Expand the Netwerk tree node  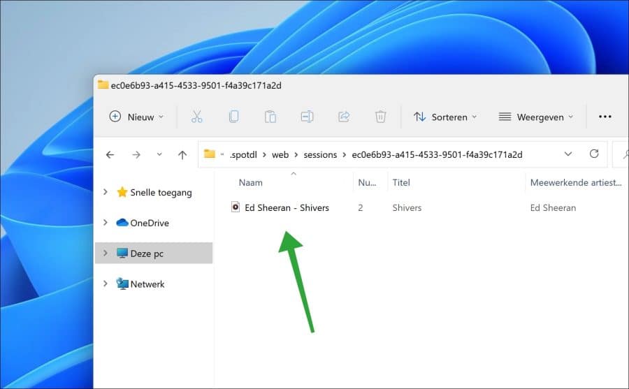pos(105,284)
